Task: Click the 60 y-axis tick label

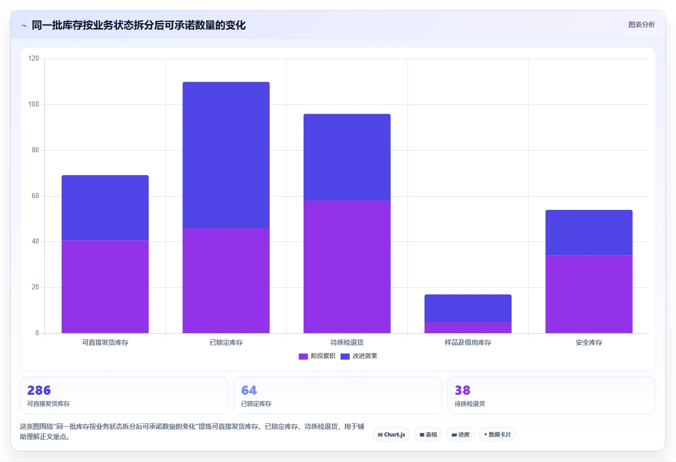Action: [x=35, y=196]
